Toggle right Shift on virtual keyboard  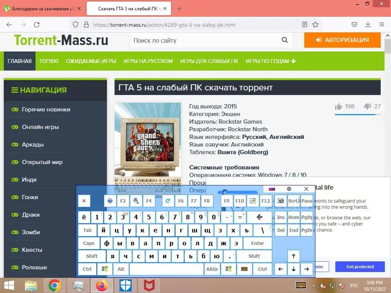point(254,256)
